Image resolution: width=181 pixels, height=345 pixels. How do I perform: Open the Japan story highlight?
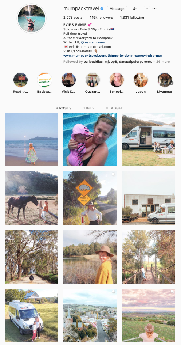click(x=141, y=80)
